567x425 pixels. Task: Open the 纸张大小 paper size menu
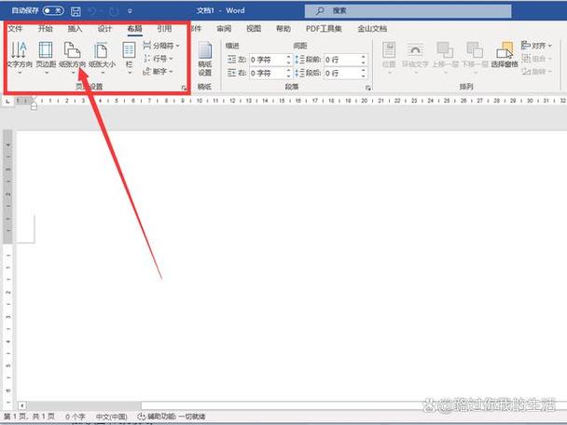pyautogui.click(x=102, y=57)
